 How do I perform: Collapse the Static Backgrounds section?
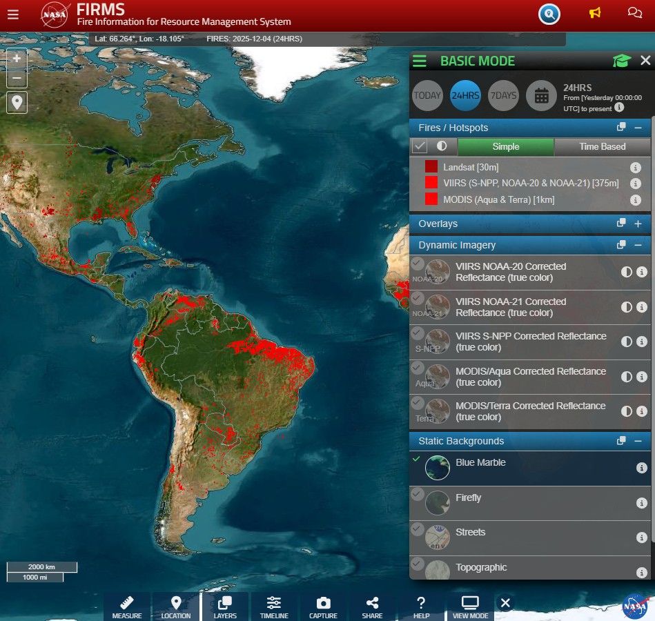coord(638,441)
